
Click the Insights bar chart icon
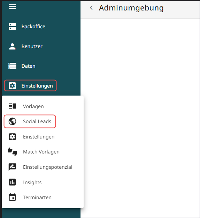click(12, 182)
